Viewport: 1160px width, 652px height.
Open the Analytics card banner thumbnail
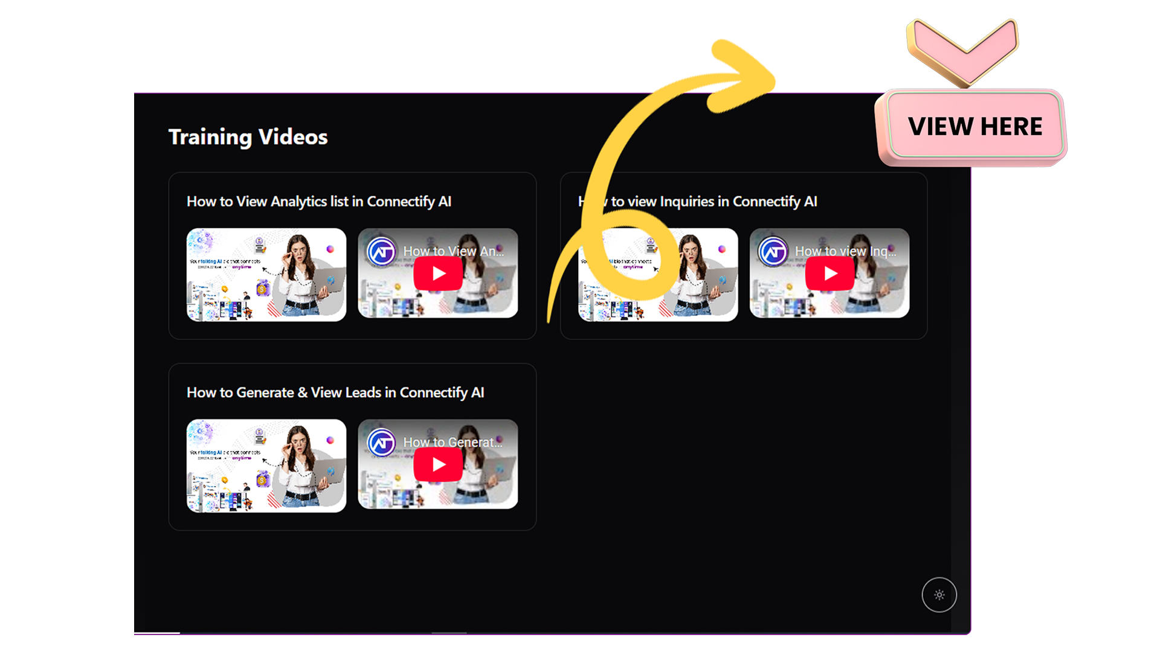(266, 274)
